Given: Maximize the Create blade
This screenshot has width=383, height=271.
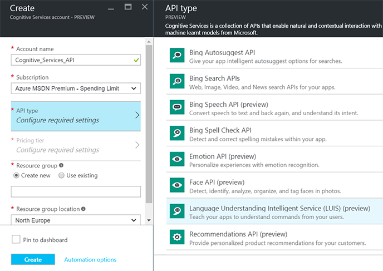Looking at the screenshot, I should pos(128,7).
